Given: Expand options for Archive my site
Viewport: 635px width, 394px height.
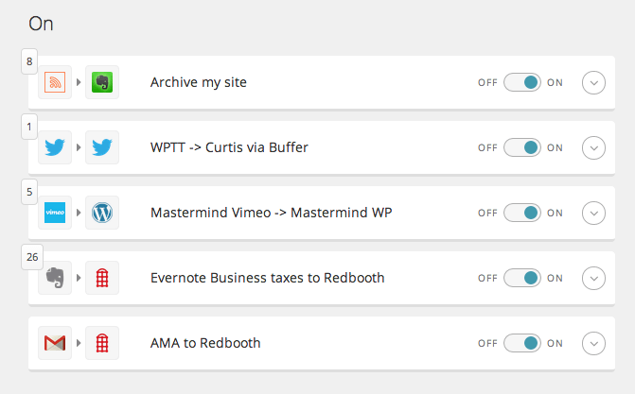Looking at the screenshot, I should (x=593, y=82).
